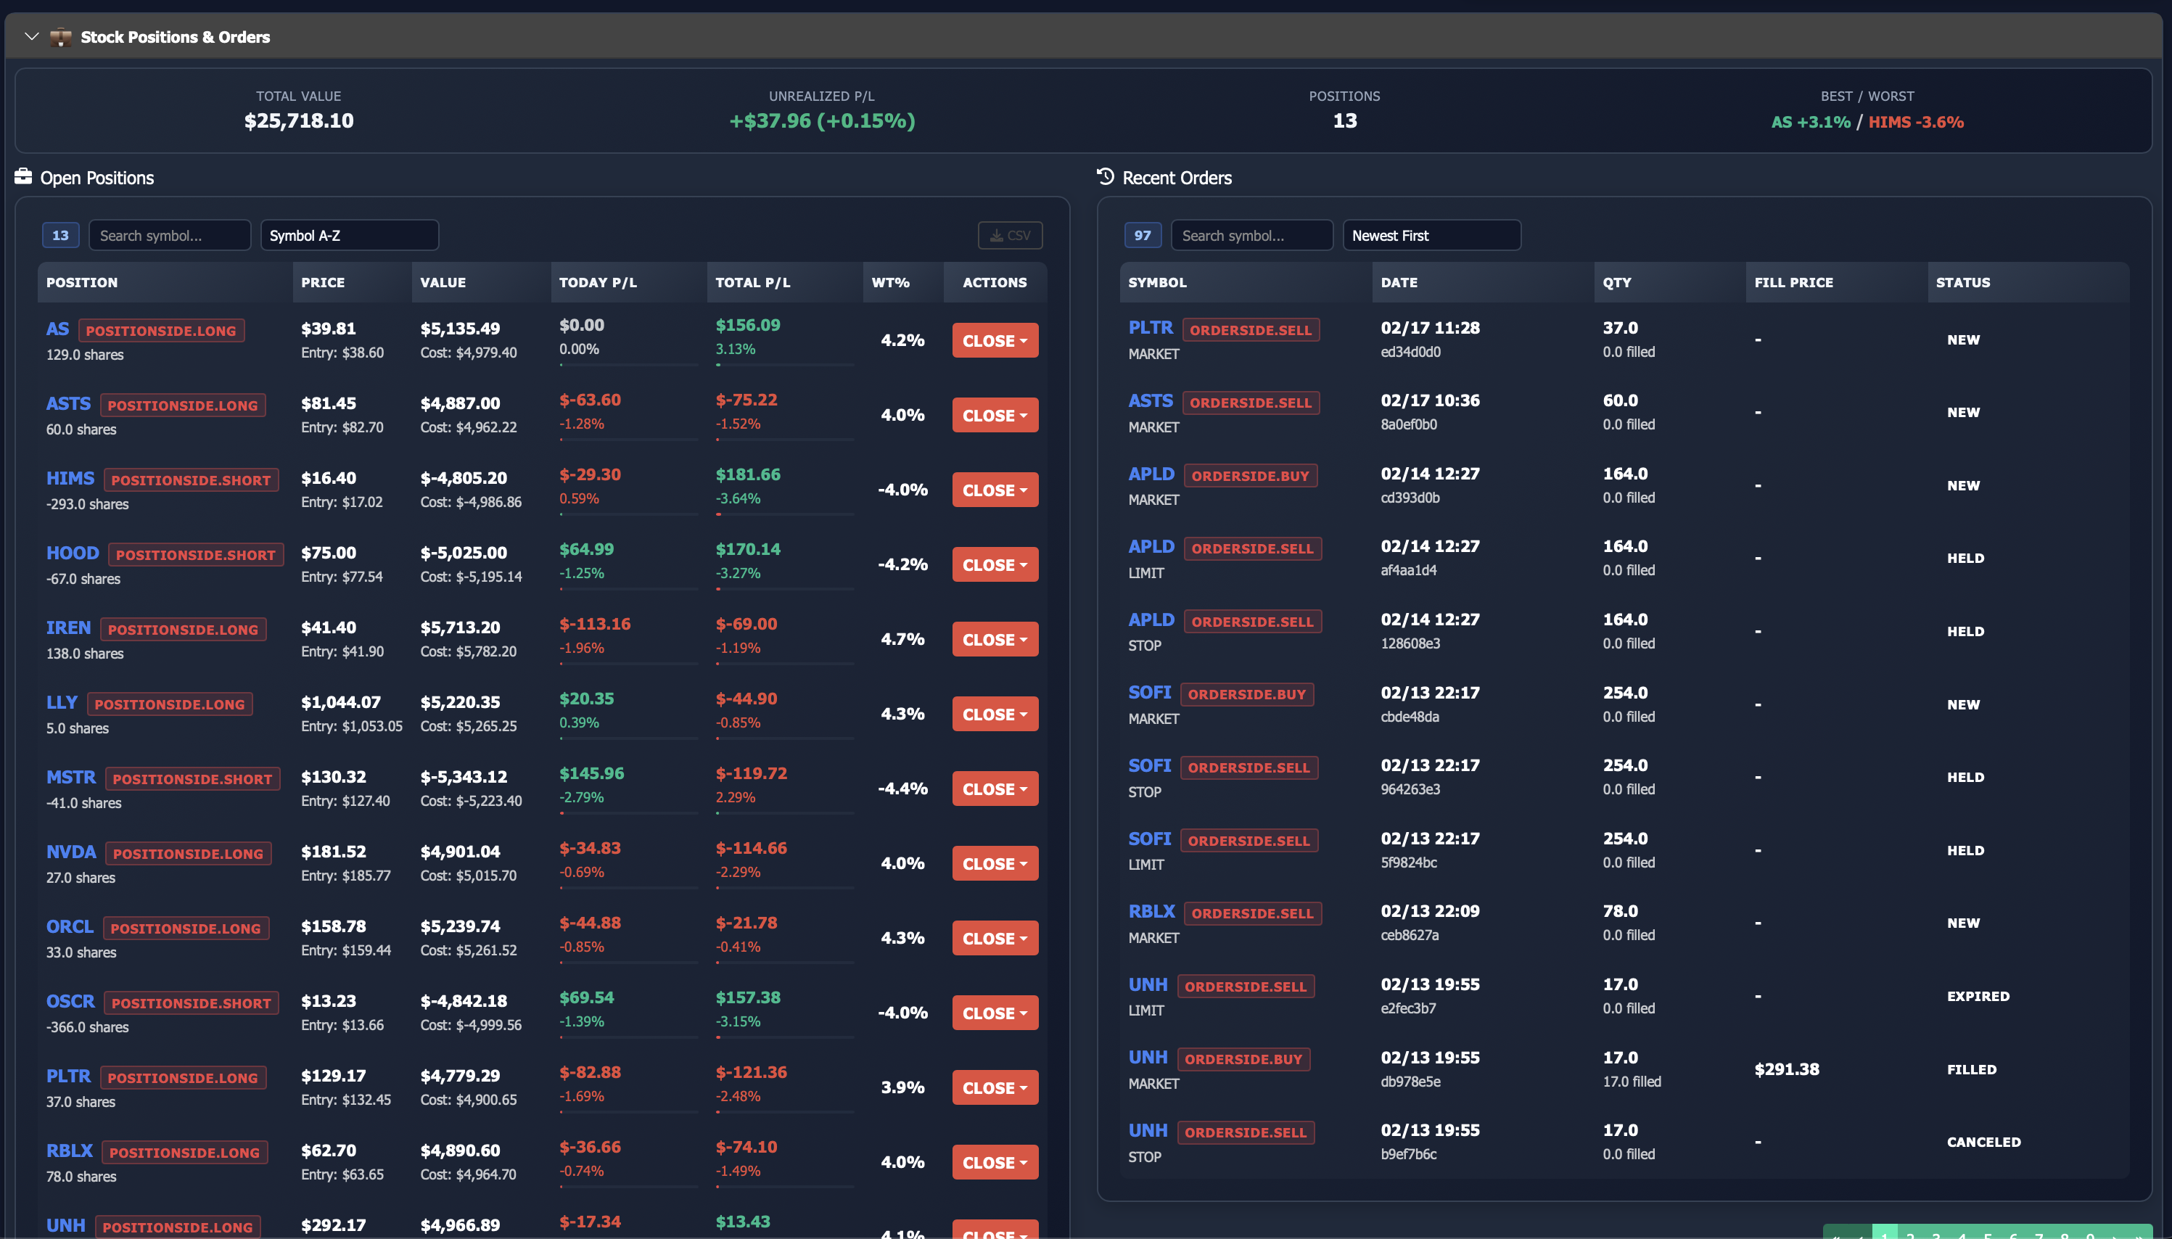Image resolution: width=2172 pixels, height=1239 pixels.
Task: Export open positions with the CSV button
Action: (x=1010, y=236)
